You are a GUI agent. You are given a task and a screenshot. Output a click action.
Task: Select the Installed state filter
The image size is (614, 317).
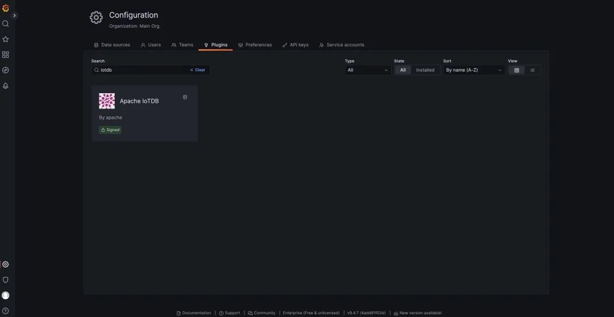pos(425,70)
